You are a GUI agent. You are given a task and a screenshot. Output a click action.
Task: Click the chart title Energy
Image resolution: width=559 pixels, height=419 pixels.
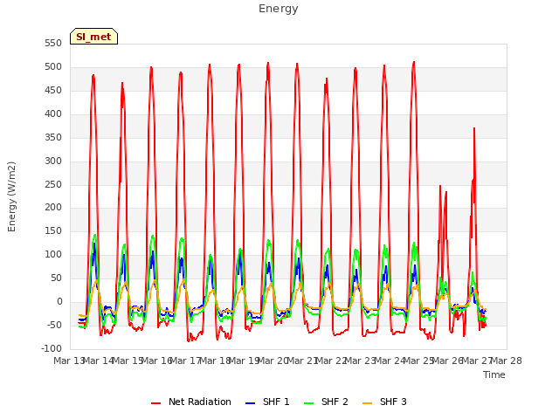click(x=279, y=9)
